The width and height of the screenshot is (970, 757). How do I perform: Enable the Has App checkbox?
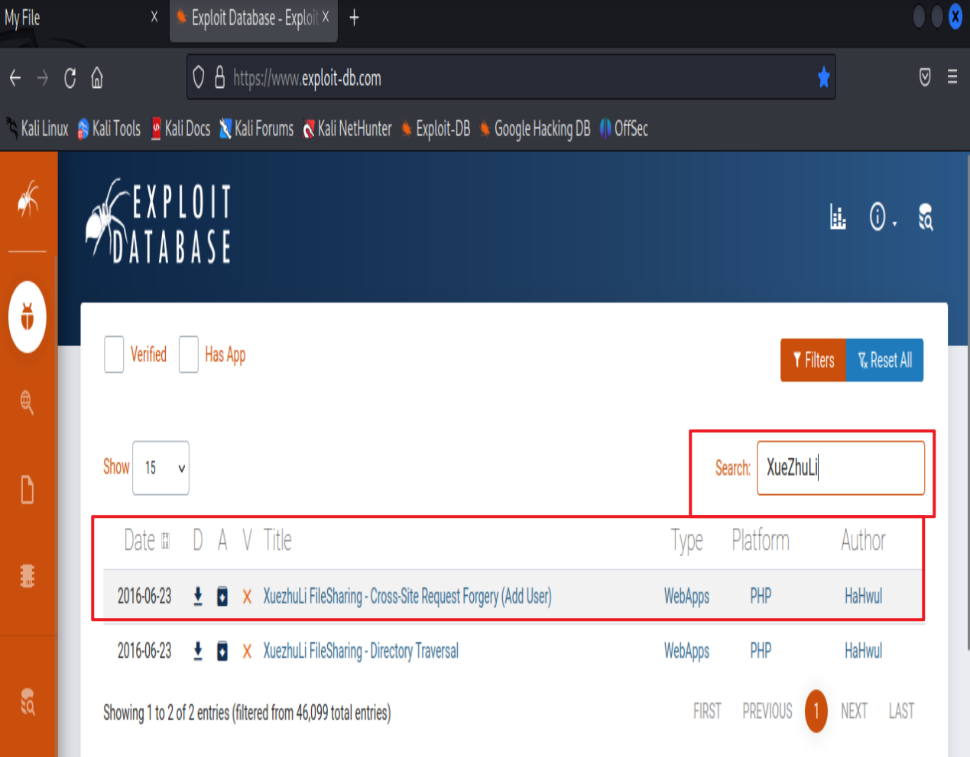point(189,354)
